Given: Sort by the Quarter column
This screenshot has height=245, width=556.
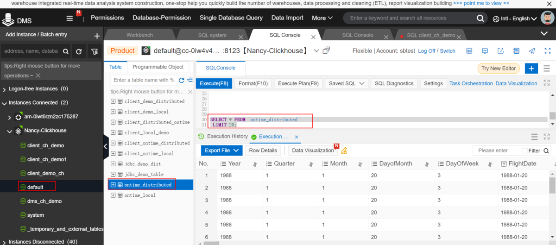Looking at the screenshot, I should (311, 164).
